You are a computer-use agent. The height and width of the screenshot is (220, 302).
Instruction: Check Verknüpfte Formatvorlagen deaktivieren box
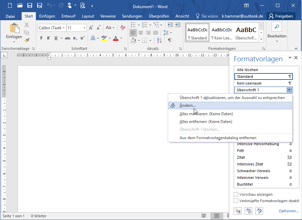[236, 201]
